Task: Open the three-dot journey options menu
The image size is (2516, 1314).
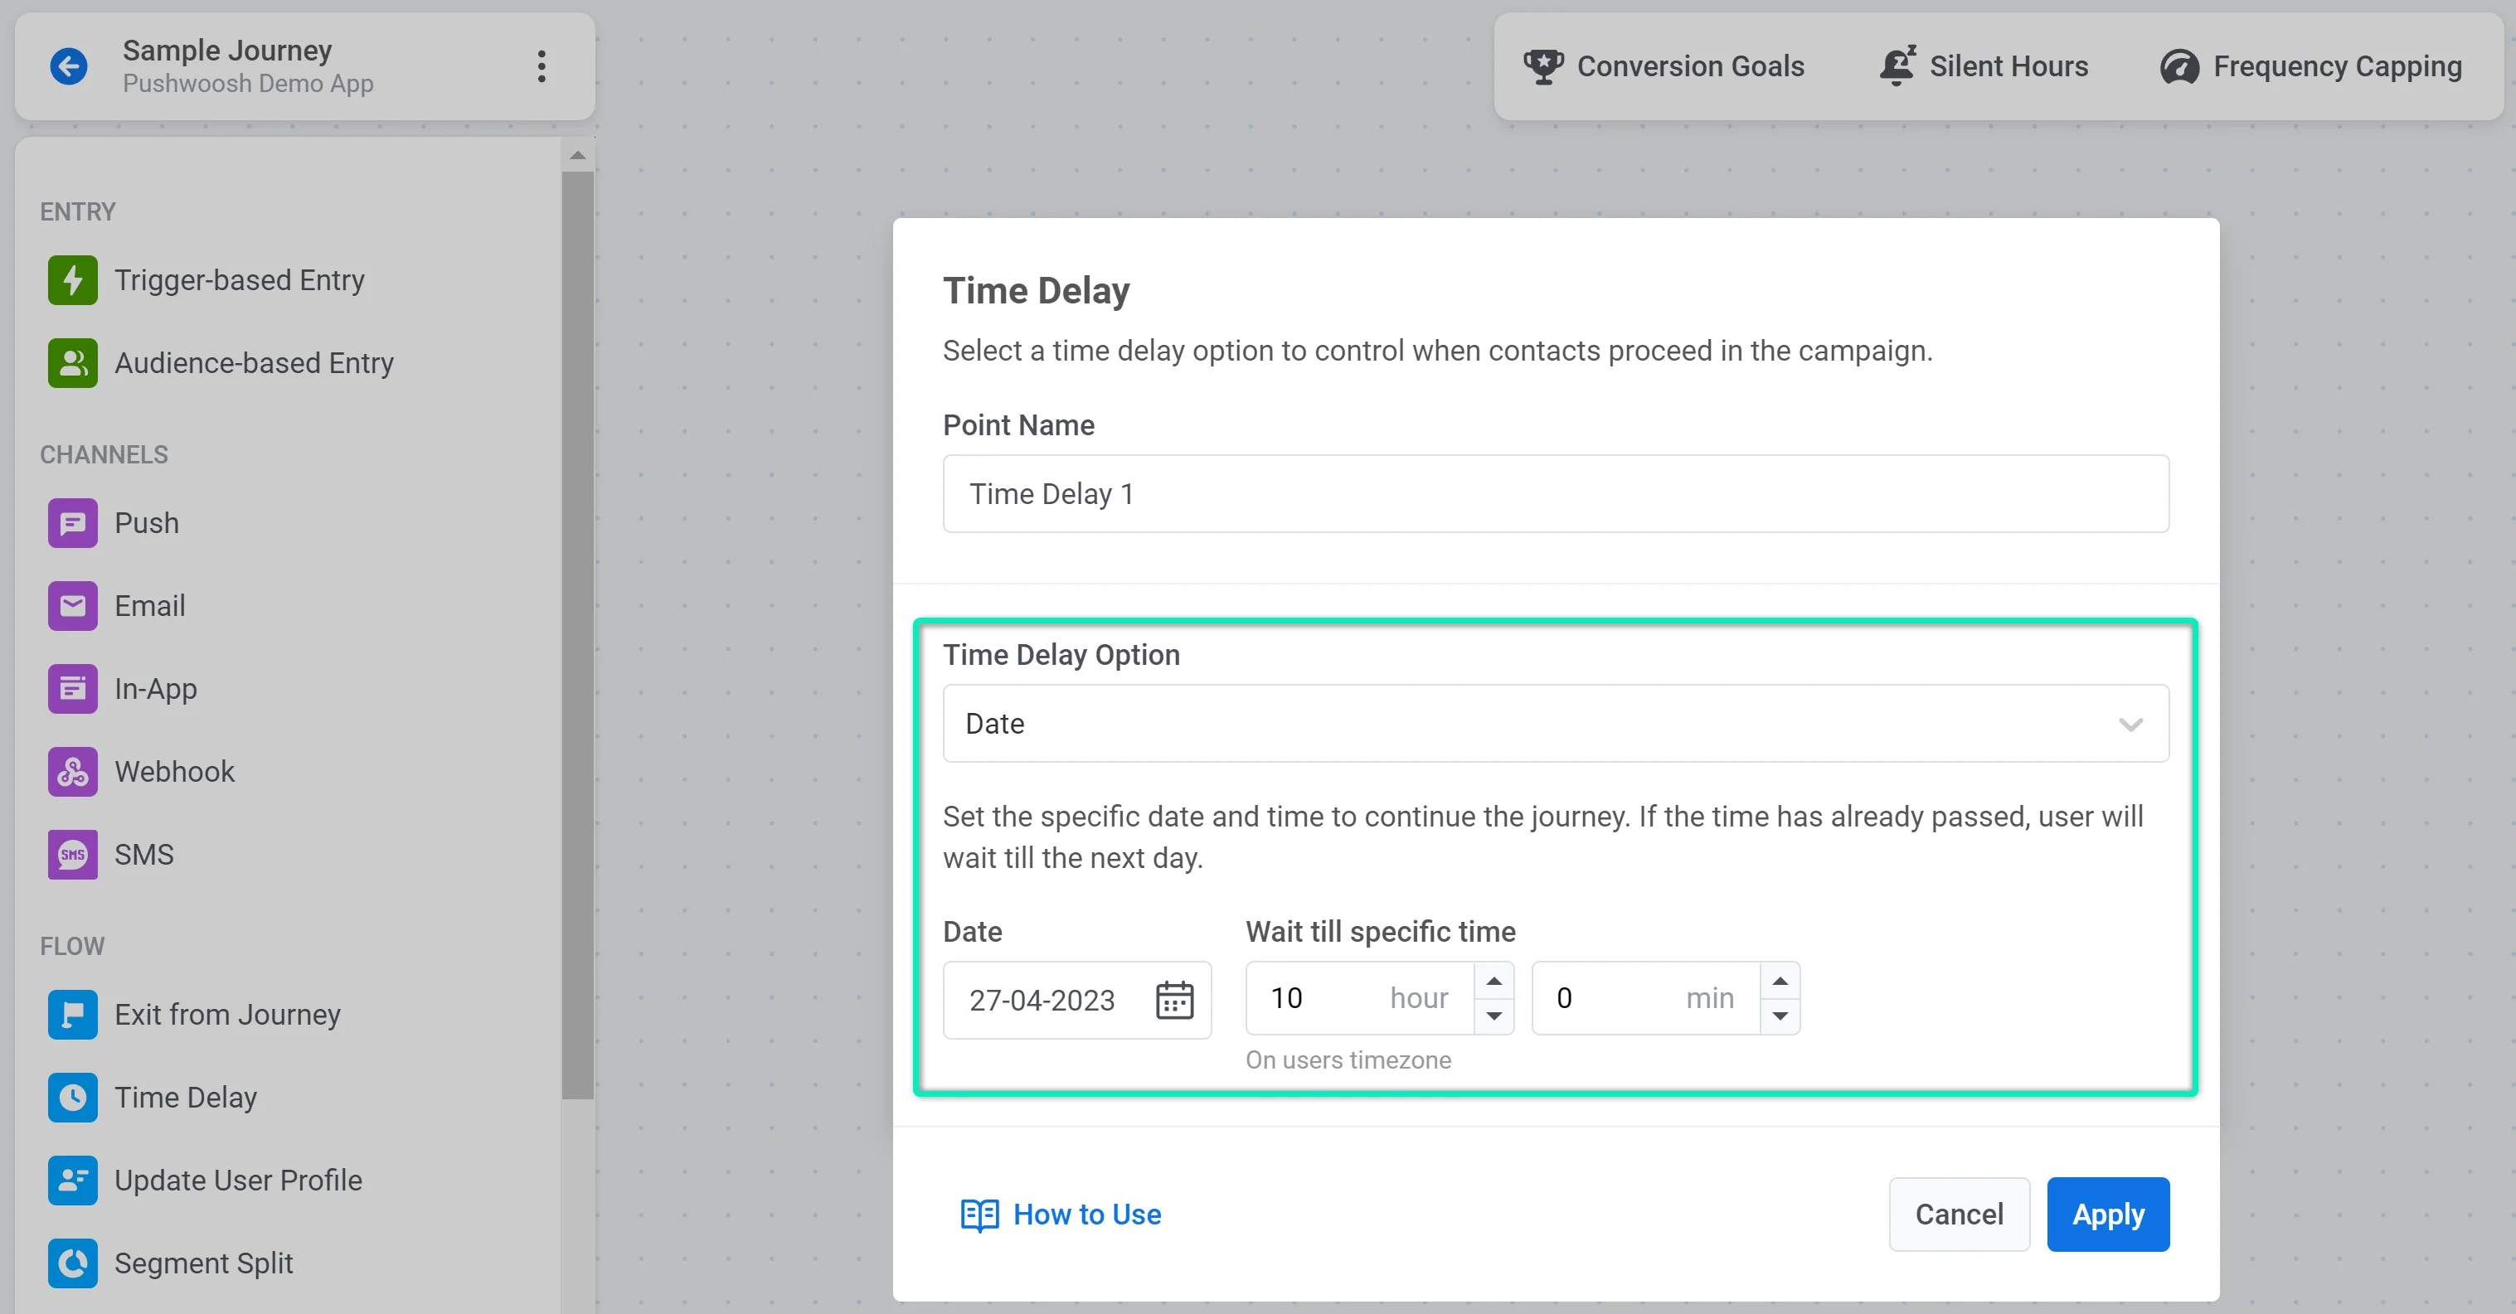Action: point(541,66)
